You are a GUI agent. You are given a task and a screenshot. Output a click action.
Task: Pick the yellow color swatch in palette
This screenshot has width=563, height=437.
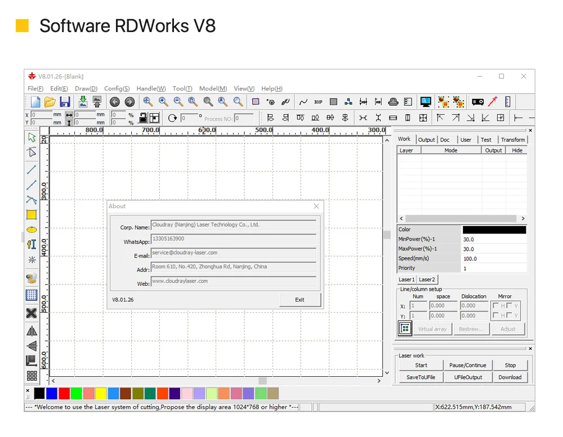pyautogui.click(x=101, y=393)
